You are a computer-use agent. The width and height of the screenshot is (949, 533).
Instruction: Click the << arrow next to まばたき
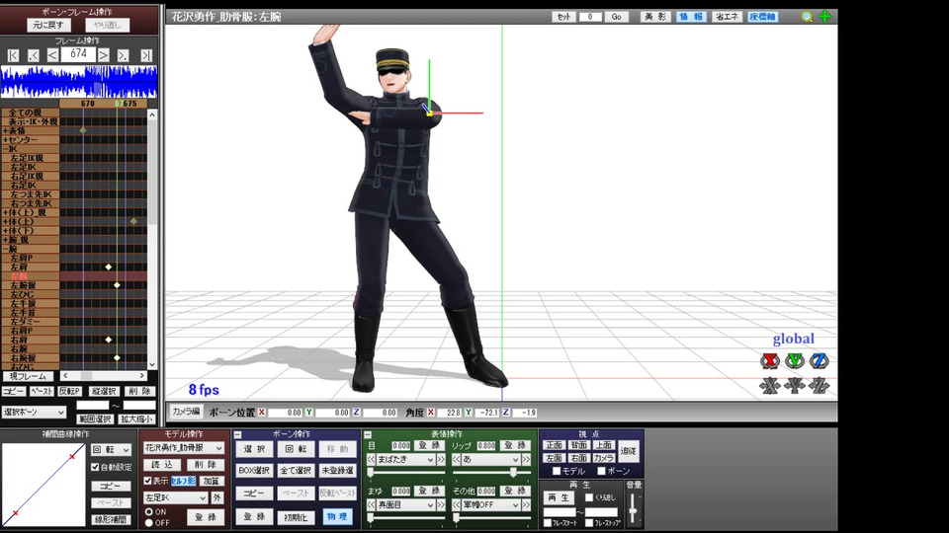[x=372, y=460]
